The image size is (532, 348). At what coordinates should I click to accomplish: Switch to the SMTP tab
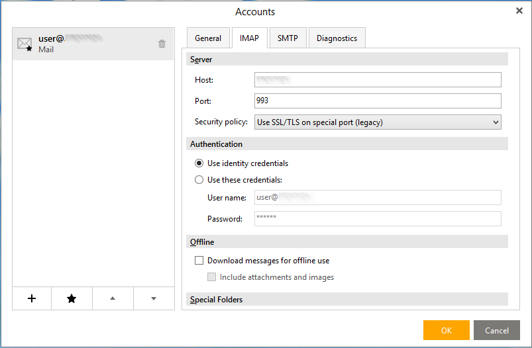coord(288,38)
